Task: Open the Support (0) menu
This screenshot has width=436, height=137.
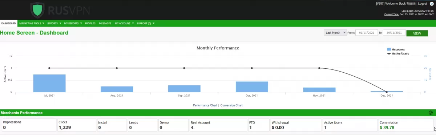Action: [145, 23]
